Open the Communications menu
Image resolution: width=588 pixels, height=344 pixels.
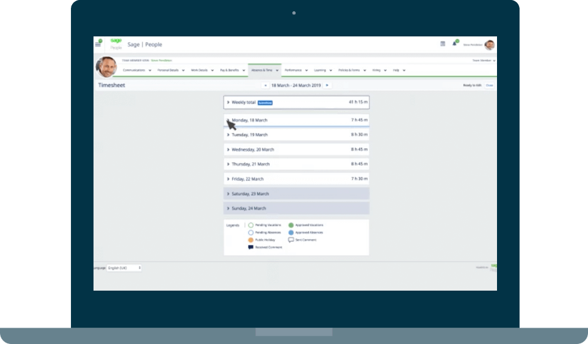[137, 70]
